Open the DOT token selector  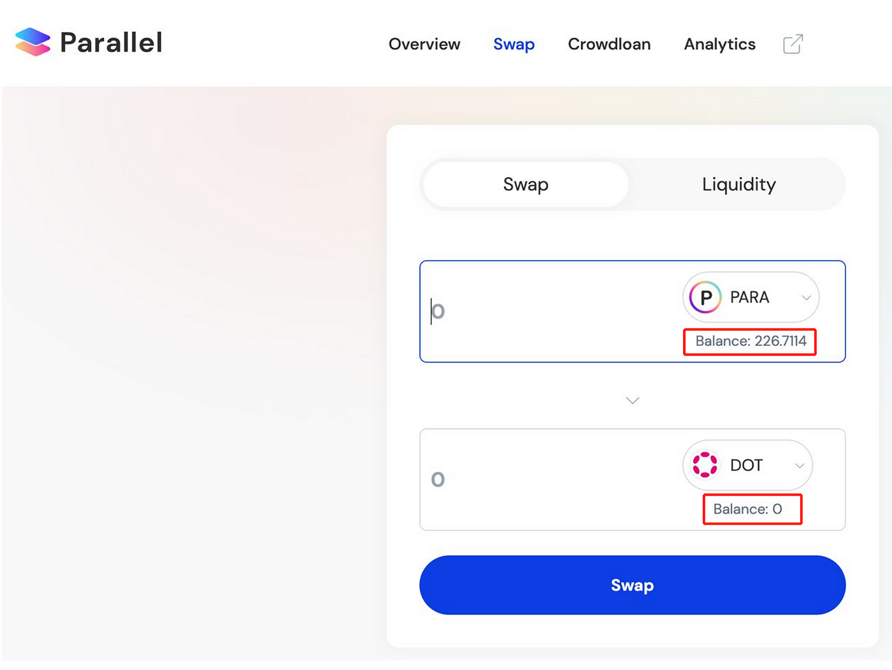click(747, 465)
